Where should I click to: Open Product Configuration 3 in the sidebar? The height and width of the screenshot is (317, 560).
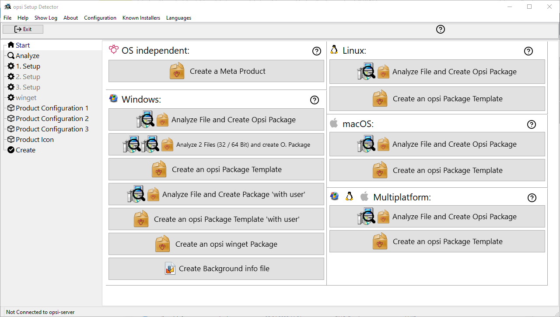point(52,129)
